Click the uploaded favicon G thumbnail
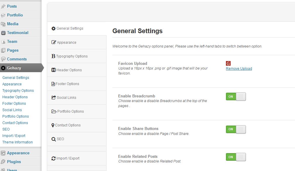Screen dimensions: 295x171 pos(228,63)
